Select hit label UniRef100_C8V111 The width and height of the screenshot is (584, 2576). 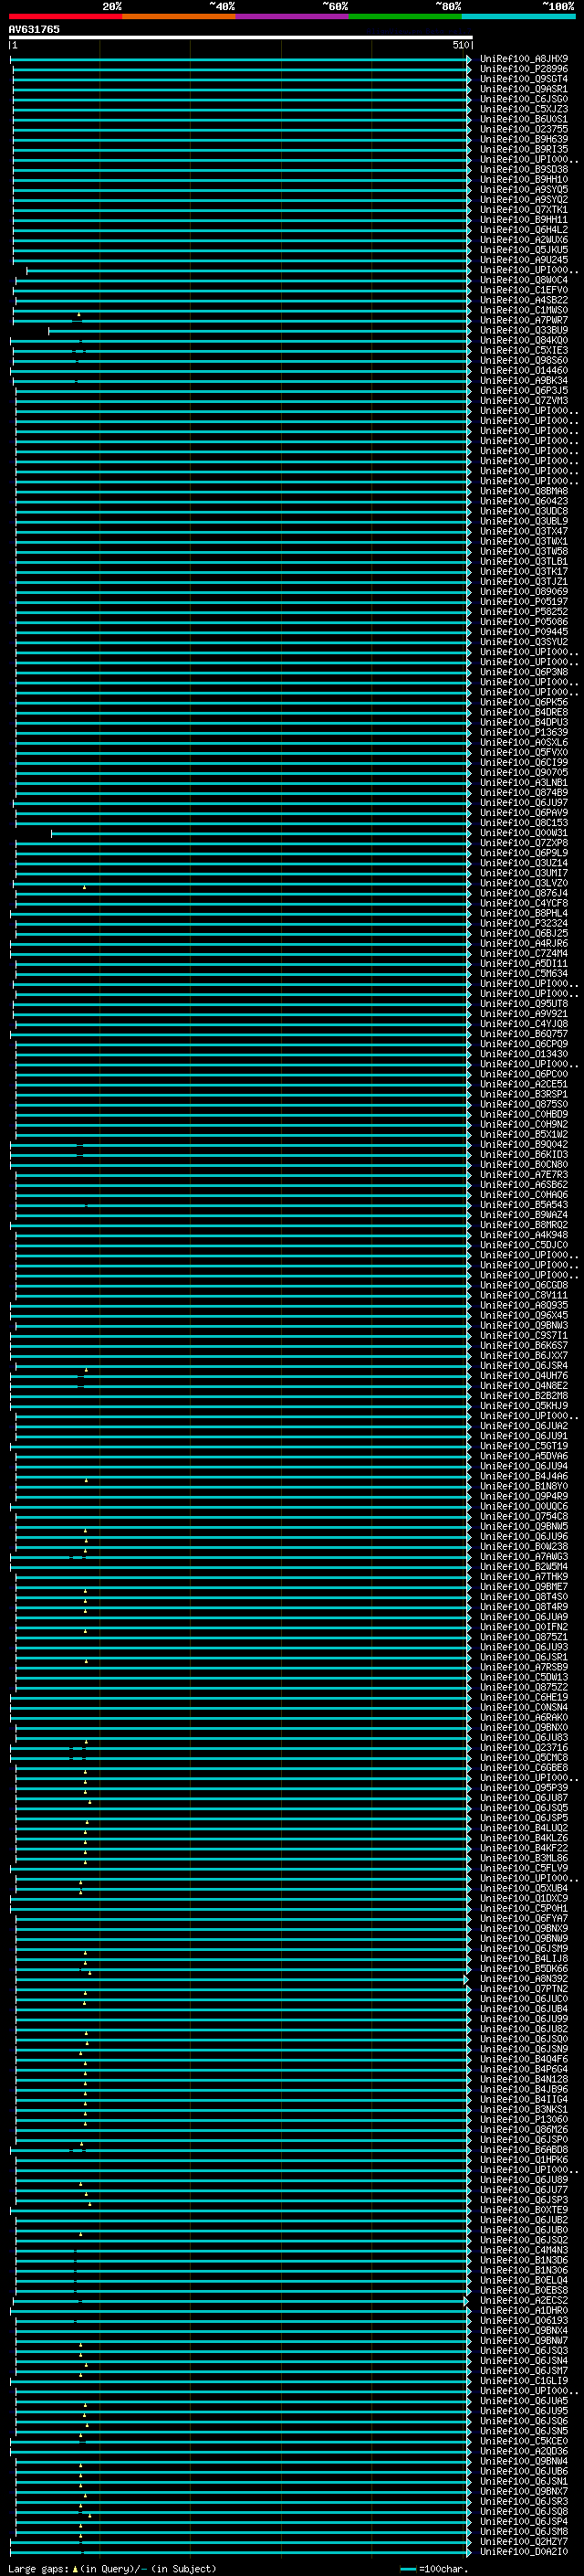(x=524, y=1295)
